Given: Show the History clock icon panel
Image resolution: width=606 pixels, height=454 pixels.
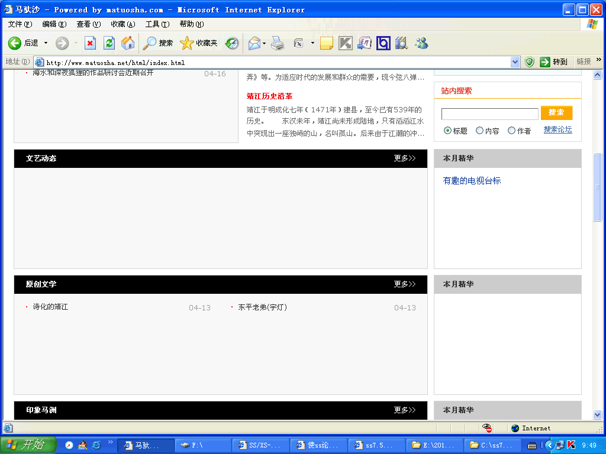Looking at the screenshot, I should coord(232,43).
